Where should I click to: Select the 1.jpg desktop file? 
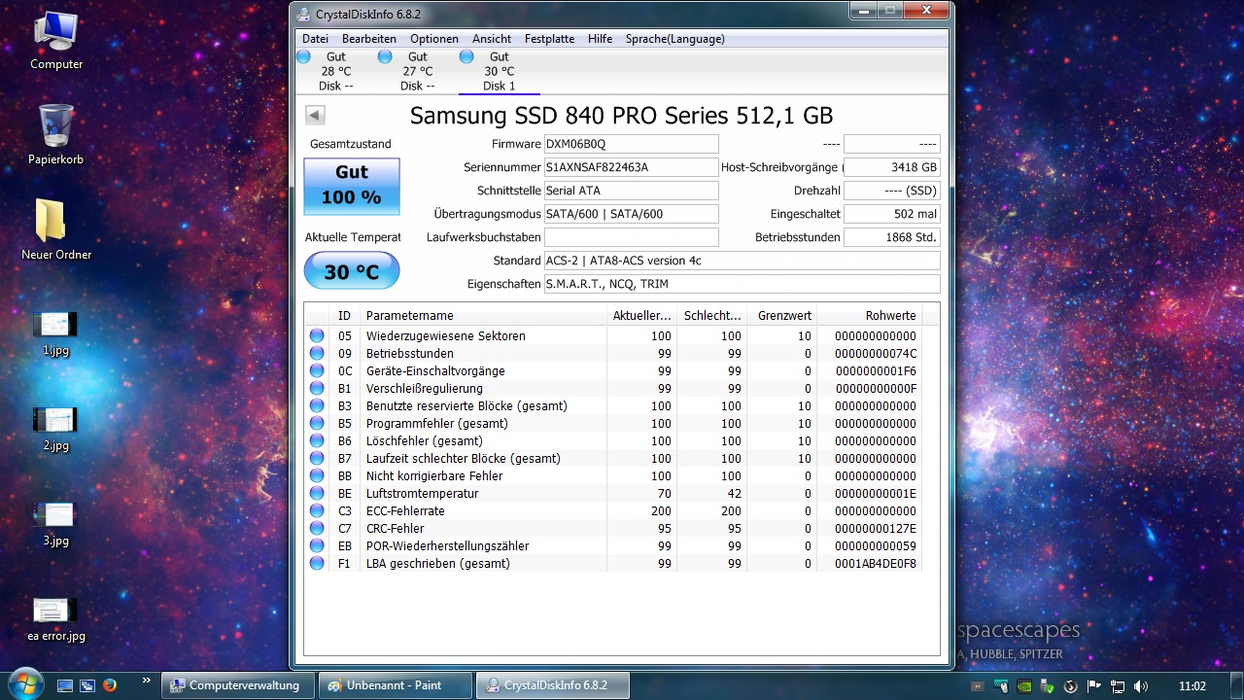[x=55, y=333]
